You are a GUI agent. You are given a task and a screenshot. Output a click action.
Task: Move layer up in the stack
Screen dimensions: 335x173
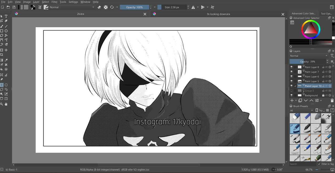coord(311,100)
